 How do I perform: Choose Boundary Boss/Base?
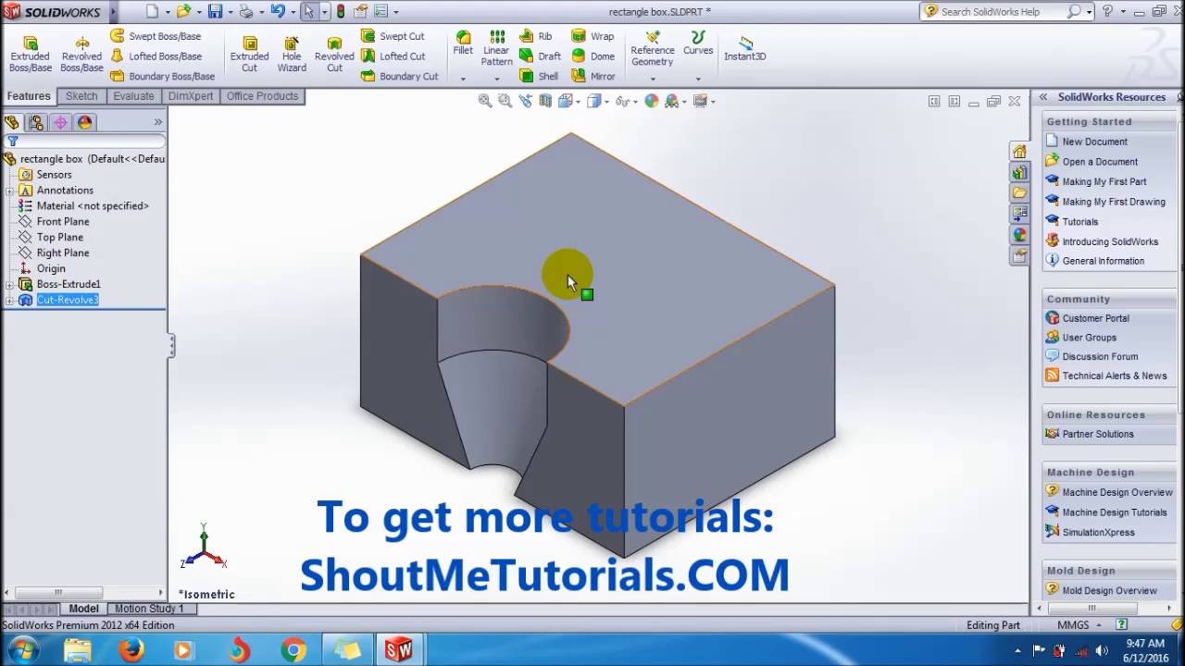(162, 77)
